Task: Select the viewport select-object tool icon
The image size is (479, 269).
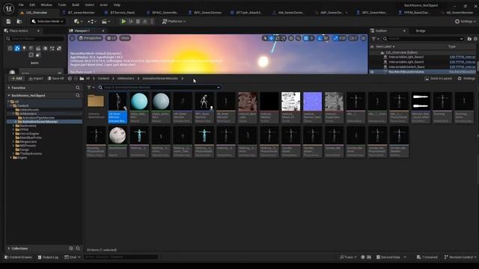Action: coord(265,38)
